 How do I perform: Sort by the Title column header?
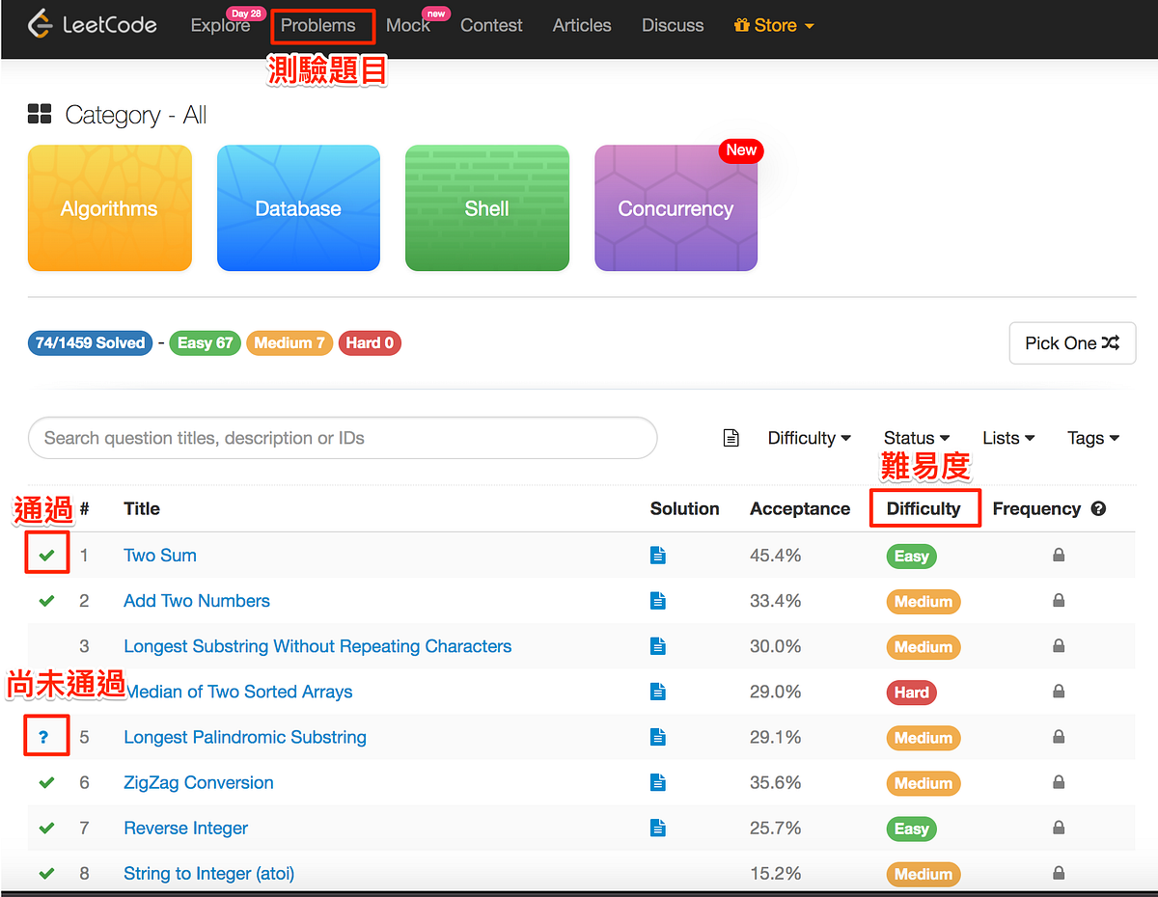click(x=142, y=509)
